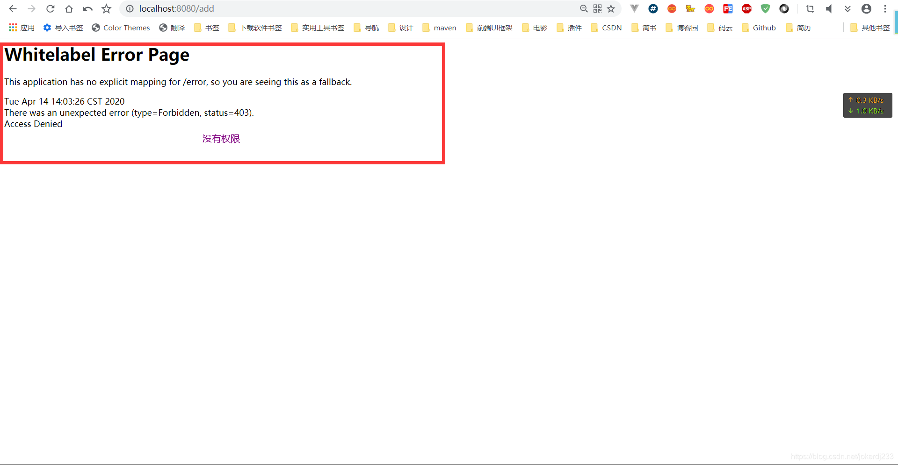Image resolution: width=898 pixels, height=465 pixels.
Task: Expand the 电影 bookmark folder
Action: [x=535, y=28]
